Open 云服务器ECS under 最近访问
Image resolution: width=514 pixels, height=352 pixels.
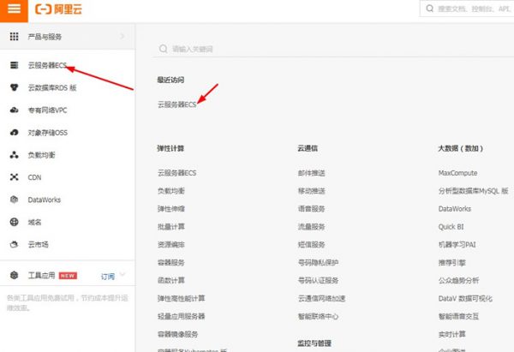point(176,104)
